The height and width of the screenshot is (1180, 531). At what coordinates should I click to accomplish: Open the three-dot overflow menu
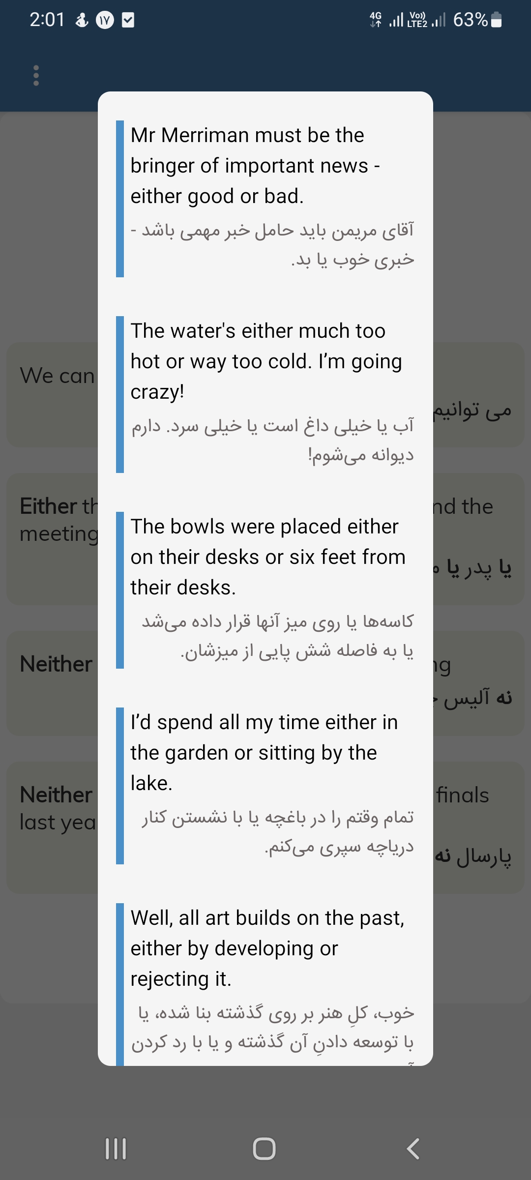(36, 76)
